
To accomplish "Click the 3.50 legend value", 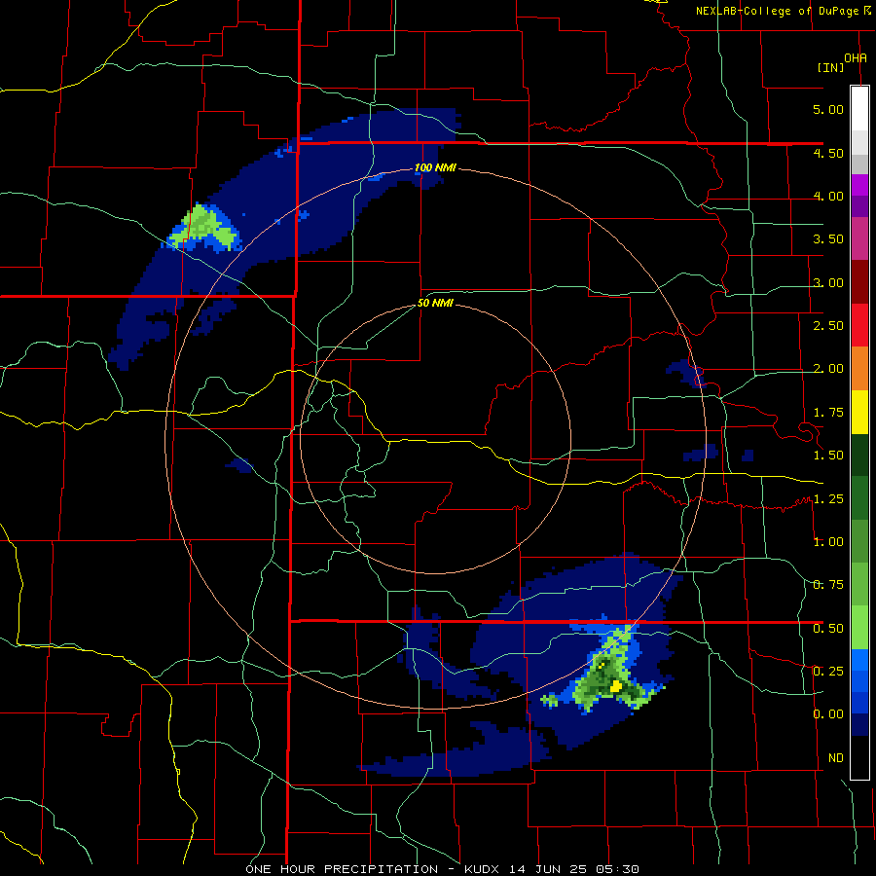I will 828,239.
